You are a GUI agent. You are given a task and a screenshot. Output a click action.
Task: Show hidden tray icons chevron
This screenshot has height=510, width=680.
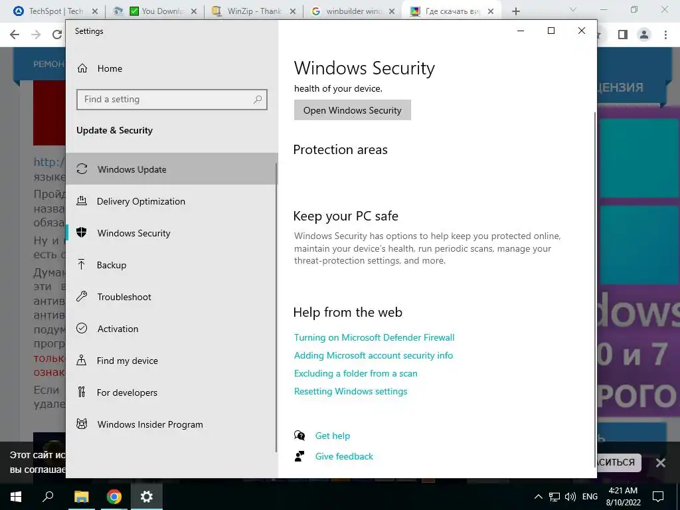(538, 497)
